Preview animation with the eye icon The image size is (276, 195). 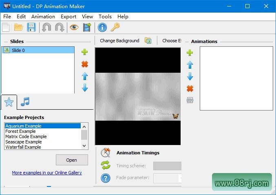tap(74, 27)
